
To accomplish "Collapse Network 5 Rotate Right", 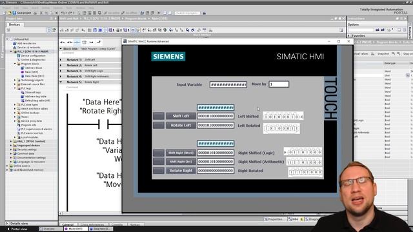I will [61, 82].
